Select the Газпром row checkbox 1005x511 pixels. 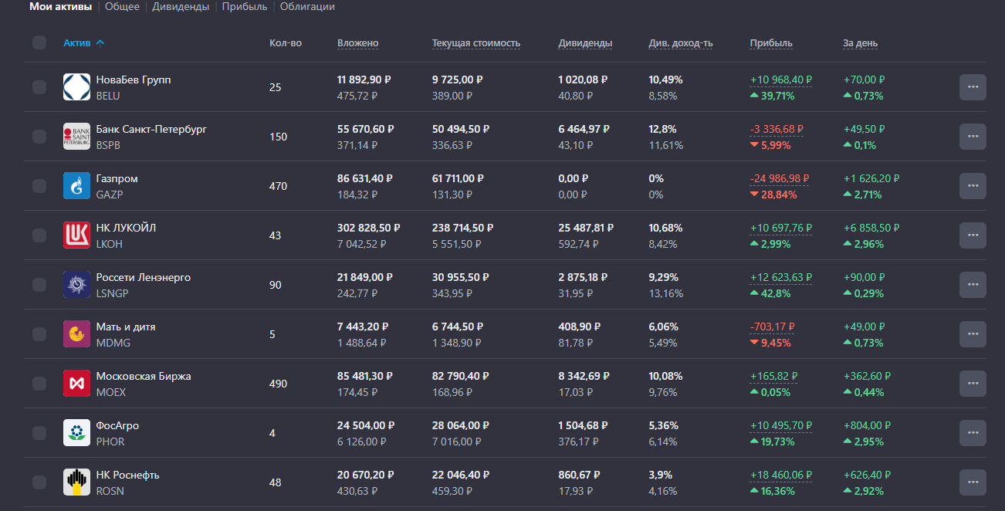(x=39, y=186)
